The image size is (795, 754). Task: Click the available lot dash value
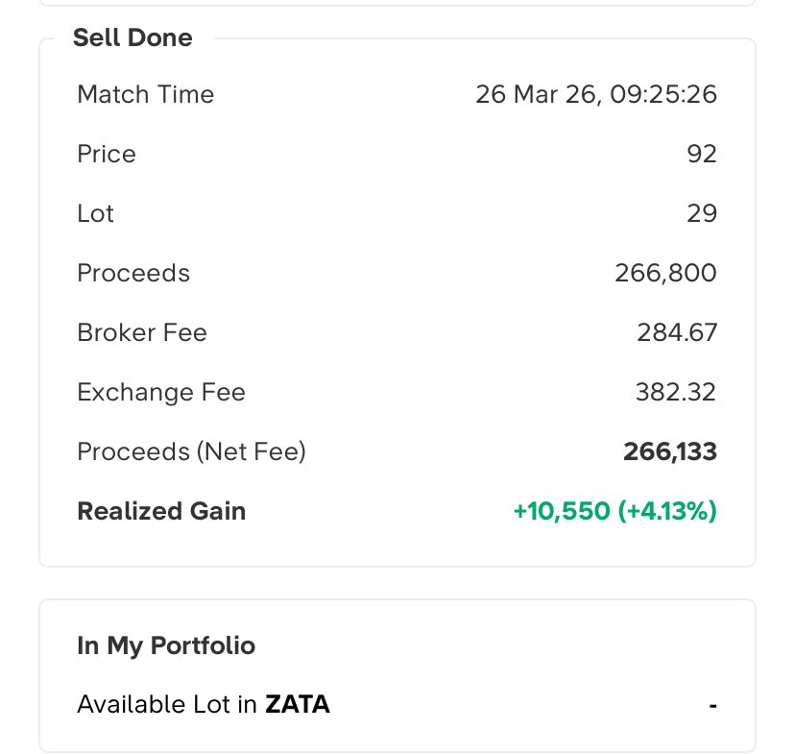(x=712, y=706)
